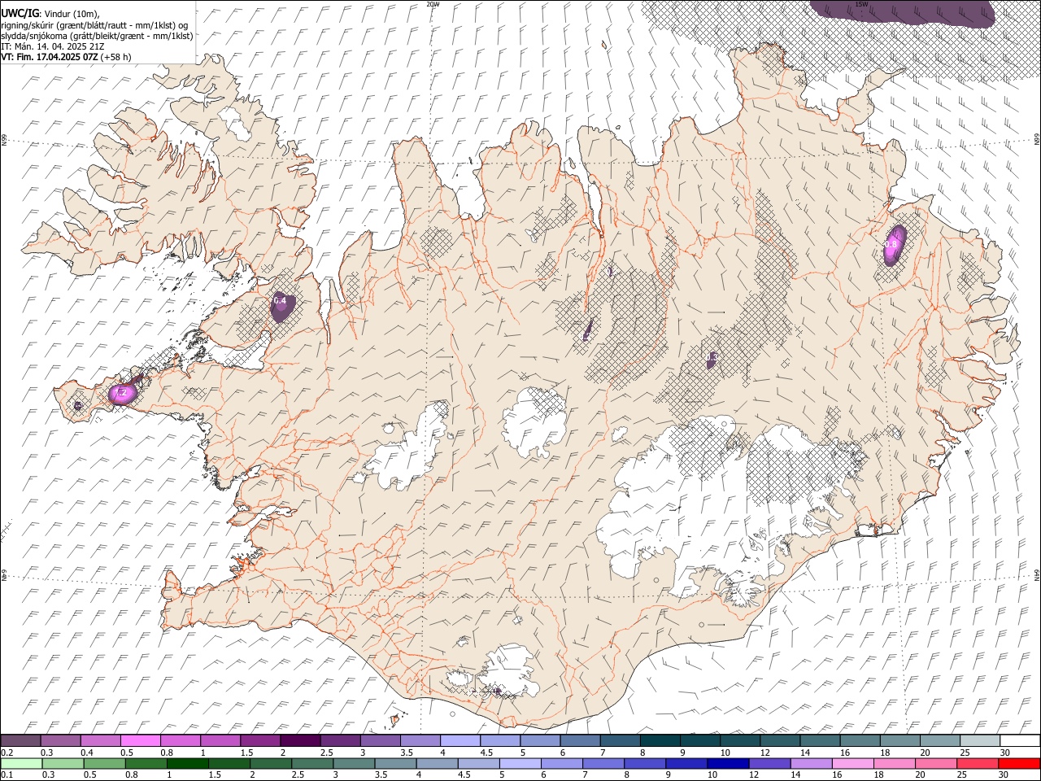This screenshot has width=1041, height=781.
Task: Click the 'rigning/skúrir' legend description line
Action: click(x=94, y=24)
